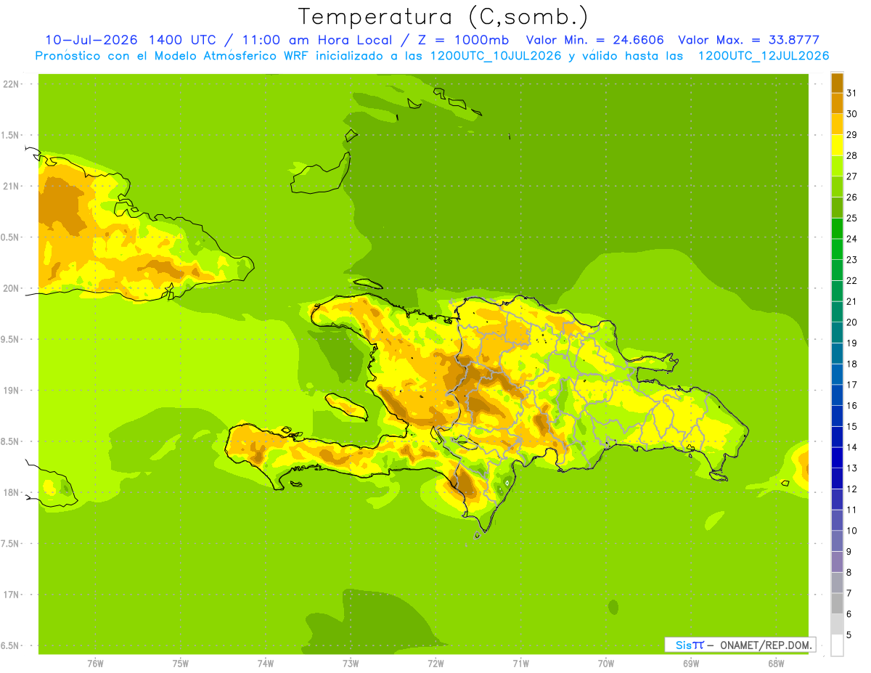Click the '27' color scale label
Screen dimensions: 871x673
pyautogui.click(x=851, y=176)
